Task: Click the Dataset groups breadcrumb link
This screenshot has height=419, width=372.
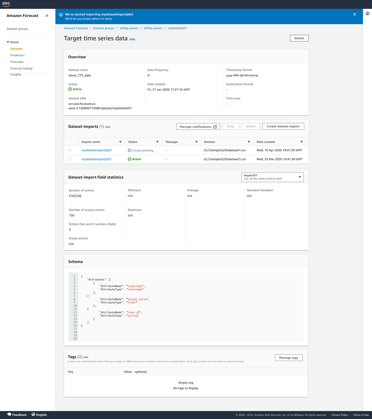Action: click(104, 28)
